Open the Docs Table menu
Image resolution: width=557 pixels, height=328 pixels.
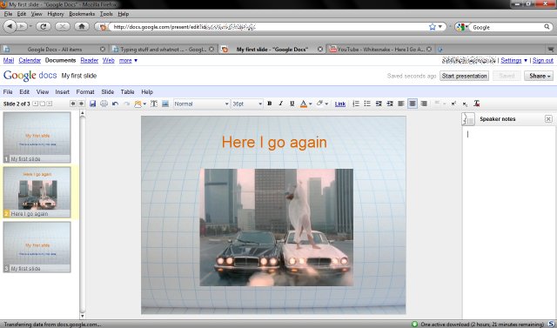coord(127,92)
